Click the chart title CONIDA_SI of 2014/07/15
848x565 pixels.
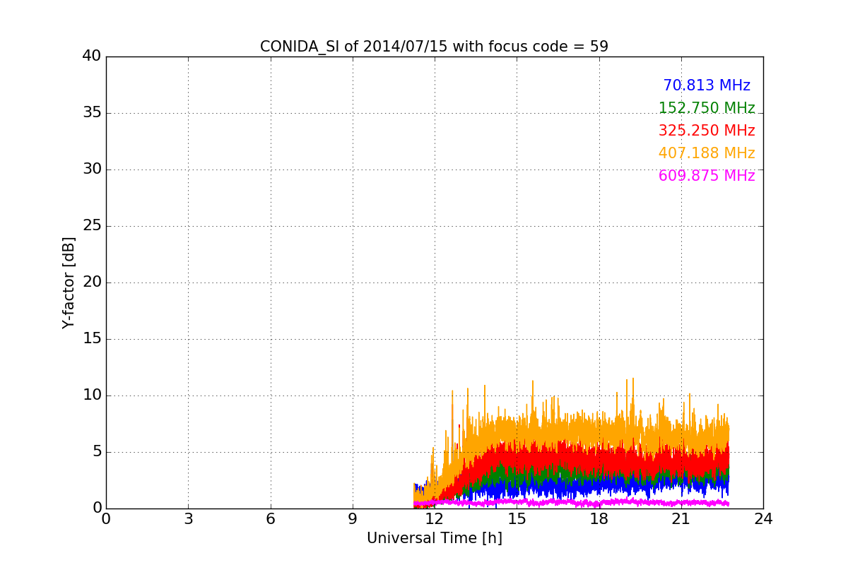[434, 47]
